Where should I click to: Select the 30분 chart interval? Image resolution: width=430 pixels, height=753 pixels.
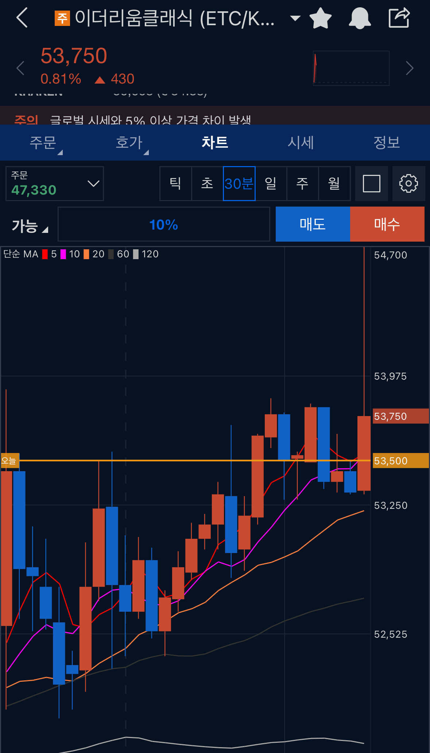(x=239, y=184)
